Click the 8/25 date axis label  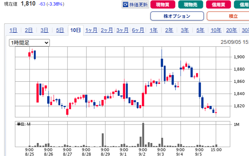point(29,154)
